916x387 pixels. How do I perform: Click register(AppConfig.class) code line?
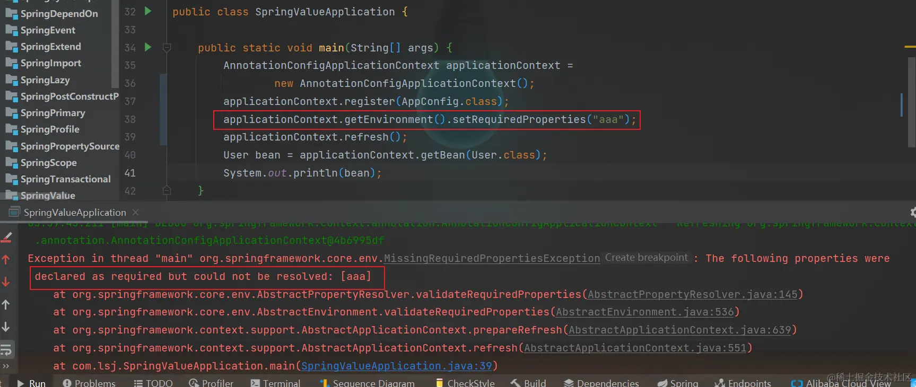(x=366, y=101)
